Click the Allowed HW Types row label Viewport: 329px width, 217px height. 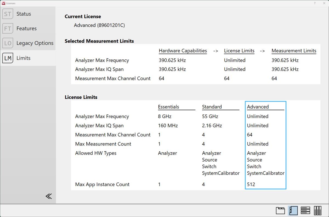click(x=96, y=153)
